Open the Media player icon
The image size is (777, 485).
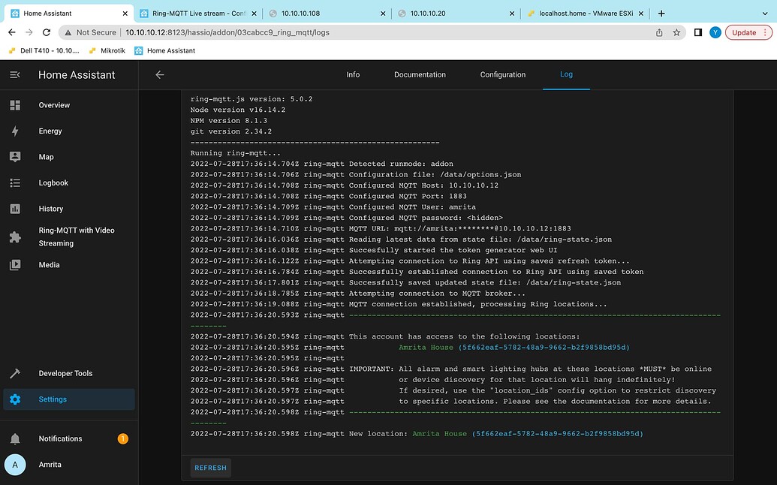tap(15, 264)
